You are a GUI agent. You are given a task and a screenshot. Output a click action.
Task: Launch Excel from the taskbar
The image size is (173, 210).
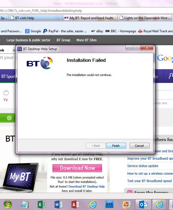[x=41, y=205]
